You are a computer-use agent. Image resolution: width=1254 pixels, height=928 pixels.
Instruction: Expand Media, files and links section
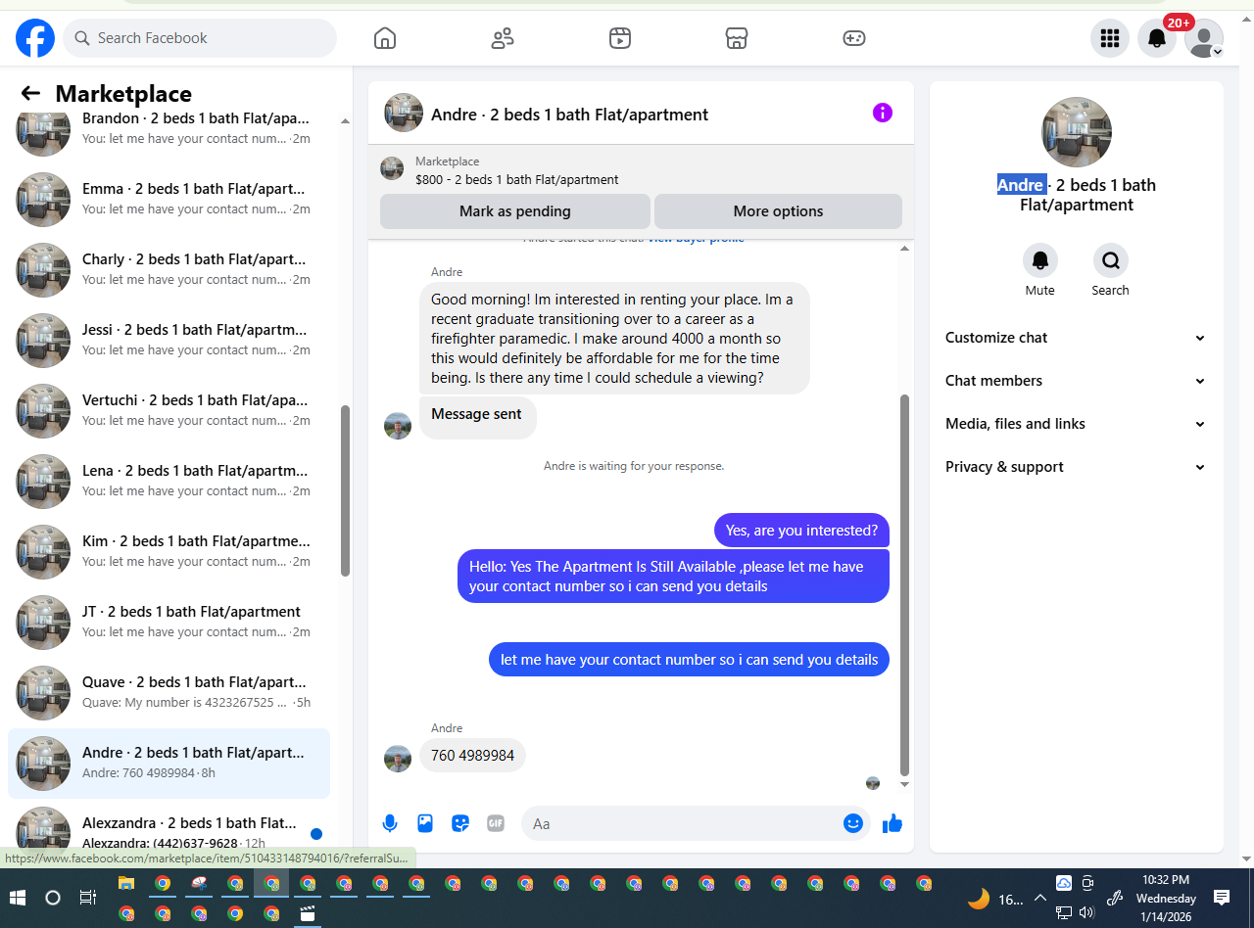(1076, 424)
